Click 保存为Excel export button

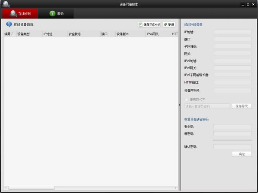click(149, 24)
